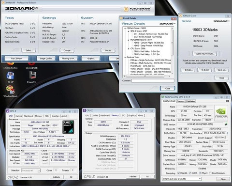
Task: Open the TC UP desktop icon
Action: click(x=11, y=77)
